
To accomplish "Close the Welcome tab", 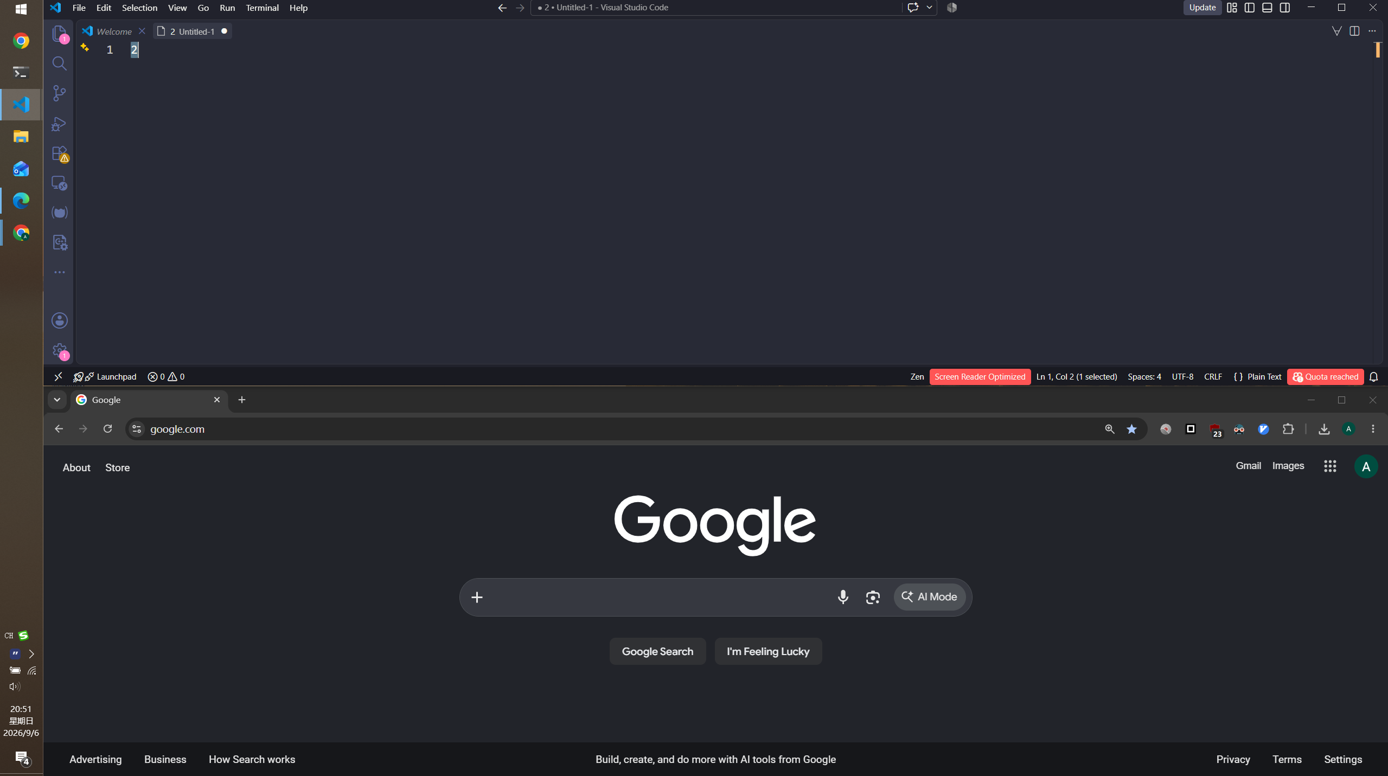I will click(x=142, y=31).
